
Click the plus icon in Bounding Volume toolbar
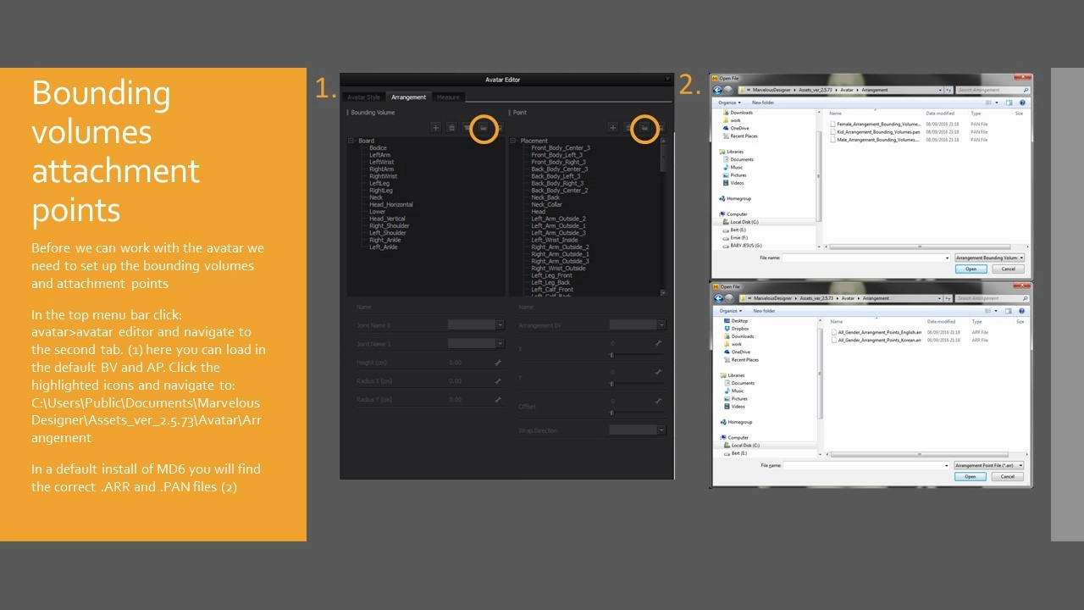(436, 128)
